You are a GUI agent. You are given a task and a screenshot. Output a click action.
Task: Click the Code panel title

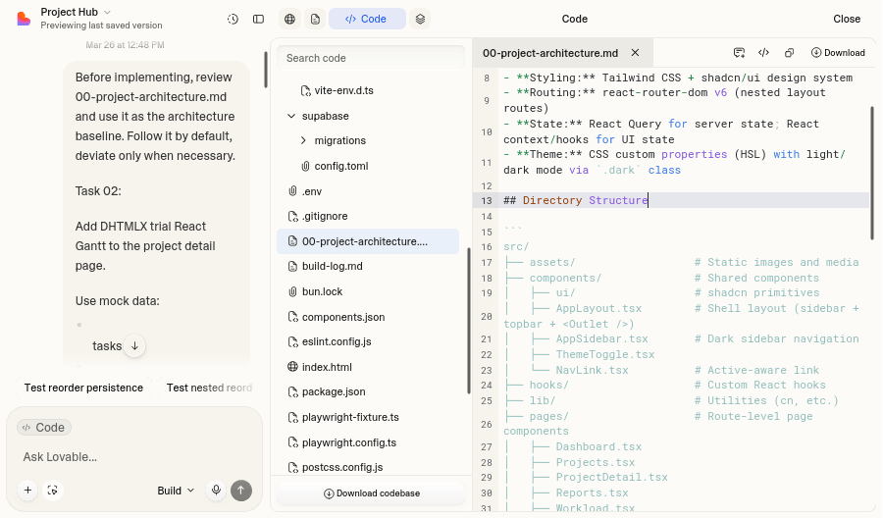point(574,20)
